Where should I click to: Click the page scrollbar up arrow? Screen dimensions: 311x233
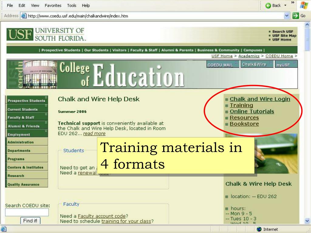[x=307, y=24]
